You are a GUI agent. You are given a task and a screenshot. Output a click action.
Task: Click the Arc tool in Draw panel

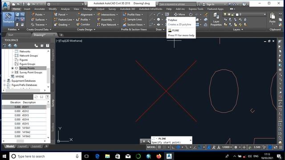(159, 14)
